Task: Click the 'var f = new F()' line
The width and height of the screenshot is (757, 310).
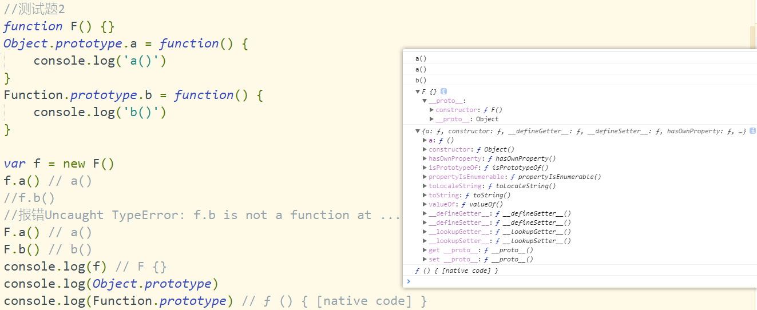Action: click(x=59, y=164)
